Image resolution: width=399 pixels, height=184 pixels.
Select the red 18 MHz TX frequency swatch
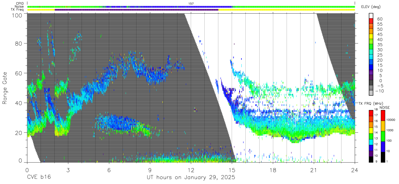point(371,113)
